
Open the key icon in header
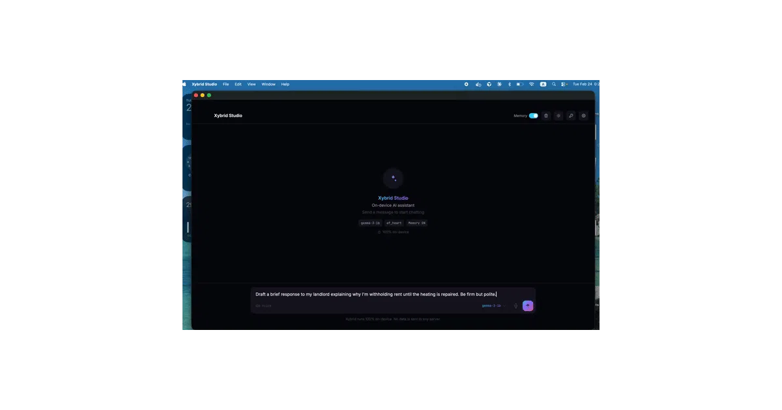point(571,116)
